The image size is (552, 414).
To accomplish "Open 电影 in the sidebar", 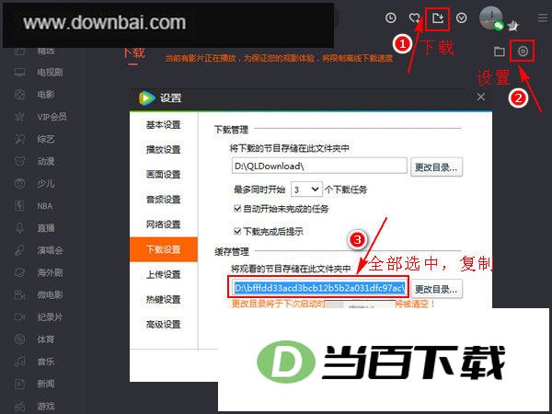I will coord(46,95).
